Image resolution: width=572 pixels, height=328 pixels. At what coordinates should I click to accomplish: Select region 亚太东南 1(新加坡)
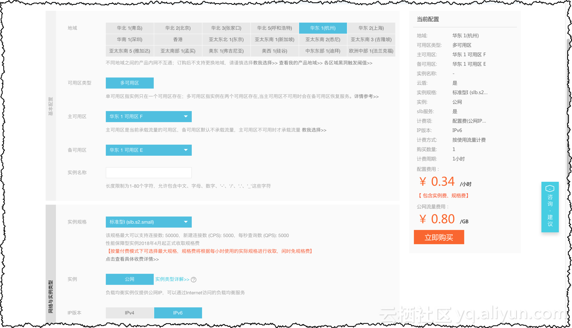coord(275,40)
